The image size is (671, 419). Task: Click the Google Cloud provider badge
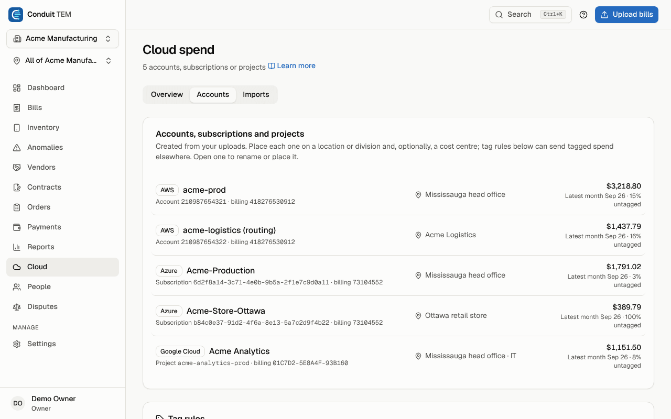pyautogui.click(x=180, y=351)
